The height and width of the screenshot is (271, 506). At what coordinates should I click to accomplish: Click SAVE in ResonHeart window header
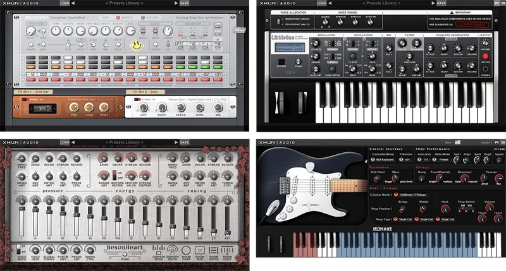[184, 142]
